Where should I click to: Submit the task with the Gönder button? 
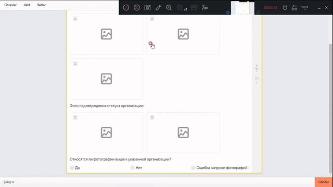324,182
